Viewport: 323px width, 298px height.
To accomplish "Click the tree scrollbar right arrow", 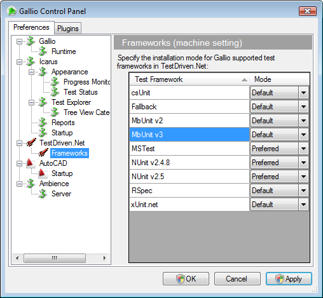I will pyautogui.click(x=104, y=258).
